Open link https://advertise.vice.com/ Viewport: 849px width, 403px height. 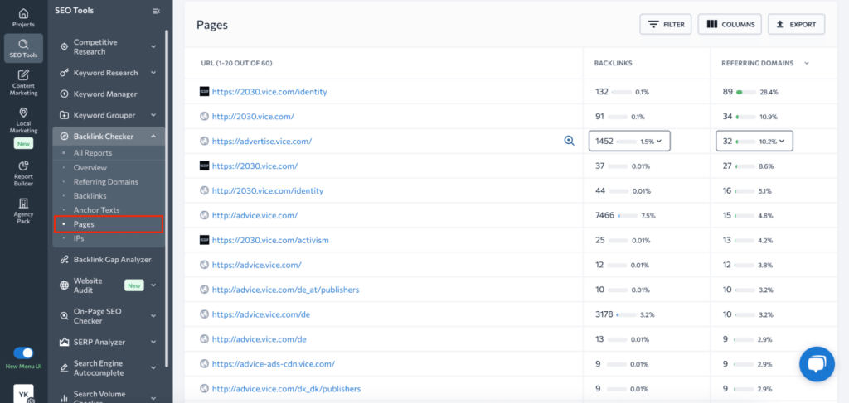(x=261, y=141)
